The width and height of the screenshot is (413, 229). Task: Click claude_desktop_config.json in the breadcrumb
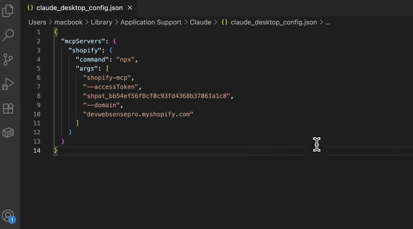click(x=274, y=22)
